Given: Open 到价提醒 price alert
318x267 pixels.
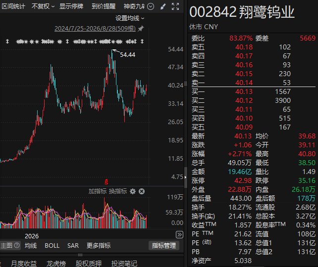Looking at the screenshot, I should tap(104, 6).
